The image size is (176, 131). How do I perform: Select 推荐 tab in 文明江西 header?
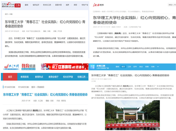pyautogui.click(x=123, y=67)
